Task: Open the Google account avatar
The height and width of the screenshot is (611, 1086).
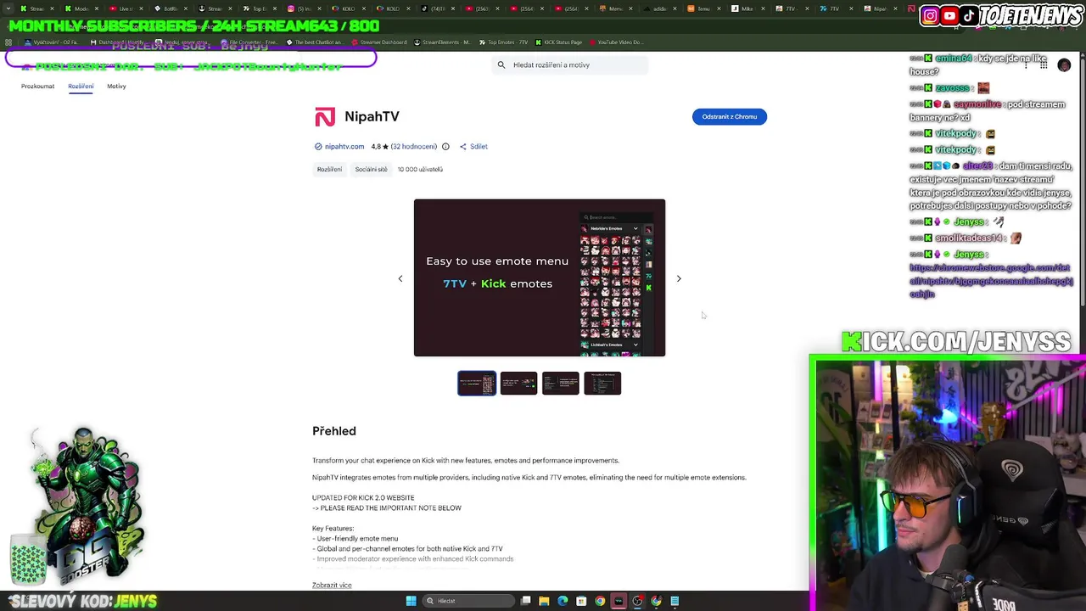Action: [x=1064, y=65]
